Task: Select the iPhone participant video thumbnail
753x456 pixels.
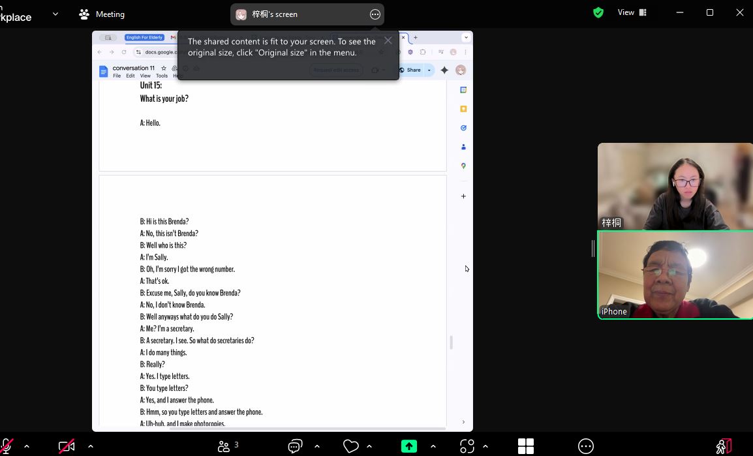Action: click(x=675, y=275)
